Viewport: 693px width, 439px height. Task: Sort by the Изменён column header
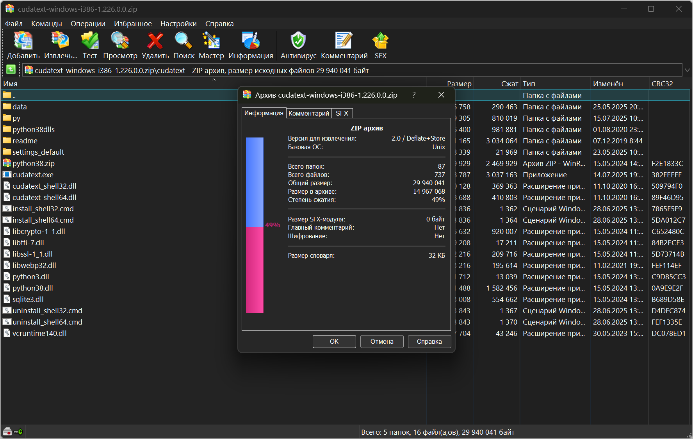(x=619, y=84)
